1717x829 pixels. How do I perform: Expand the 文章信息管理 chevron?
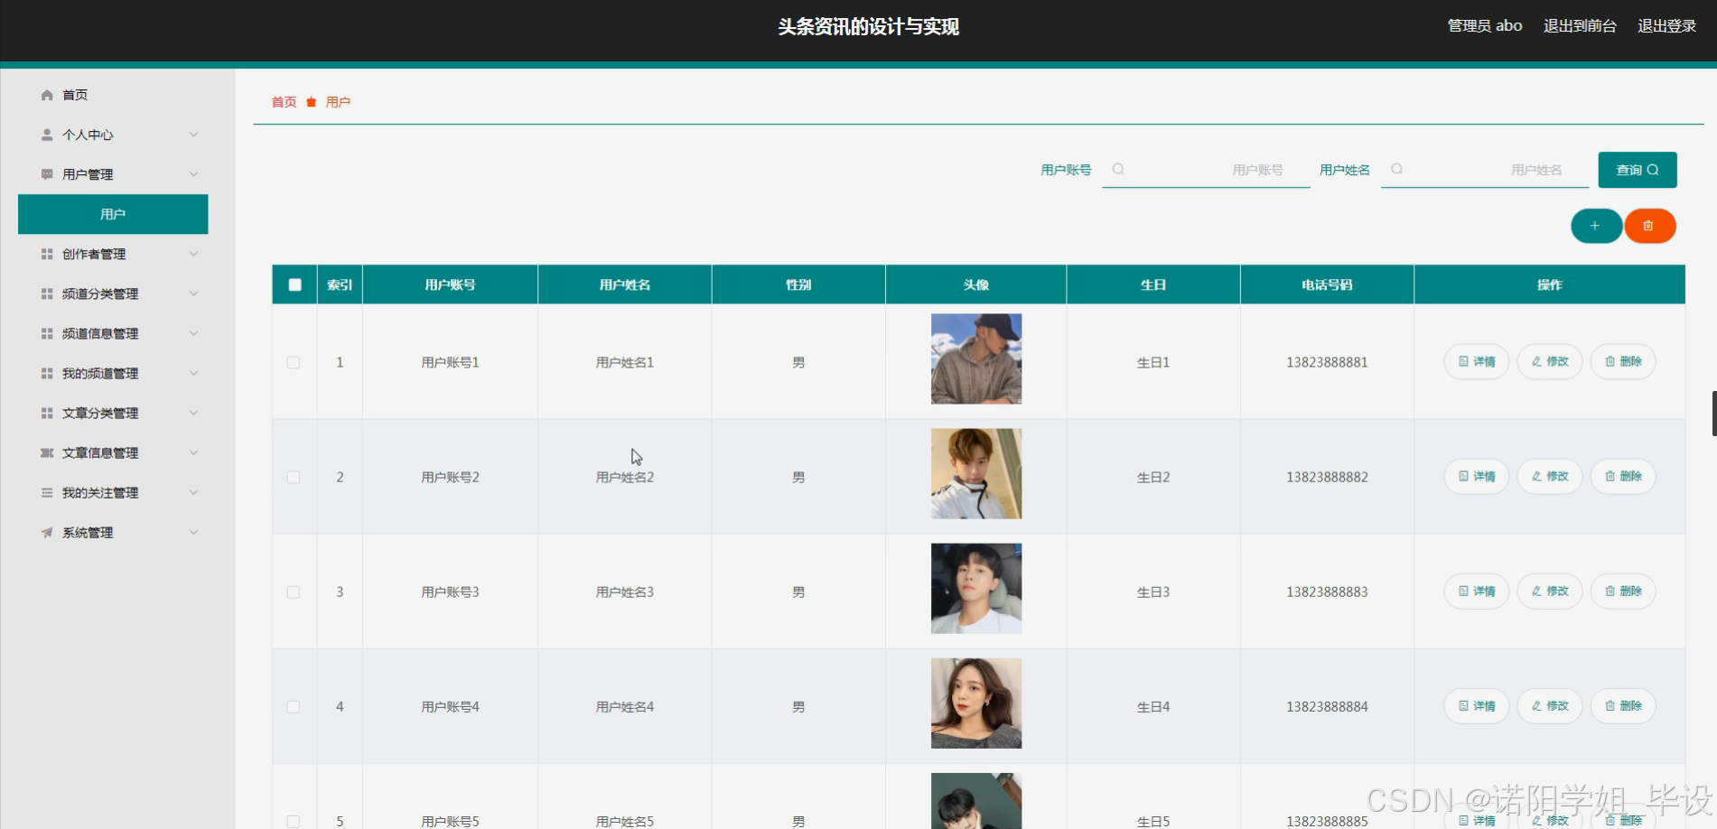193,452
